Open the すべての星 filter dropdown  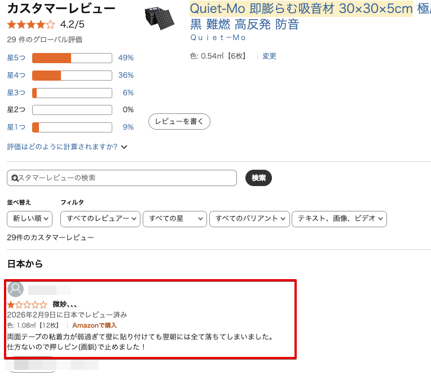click(175, 219)
